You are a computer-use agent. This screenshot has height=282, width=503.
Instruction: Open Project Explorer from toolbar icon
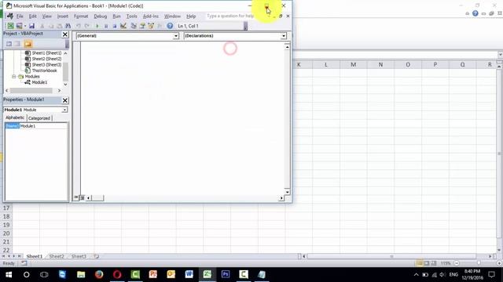click(x=134, y=26)
